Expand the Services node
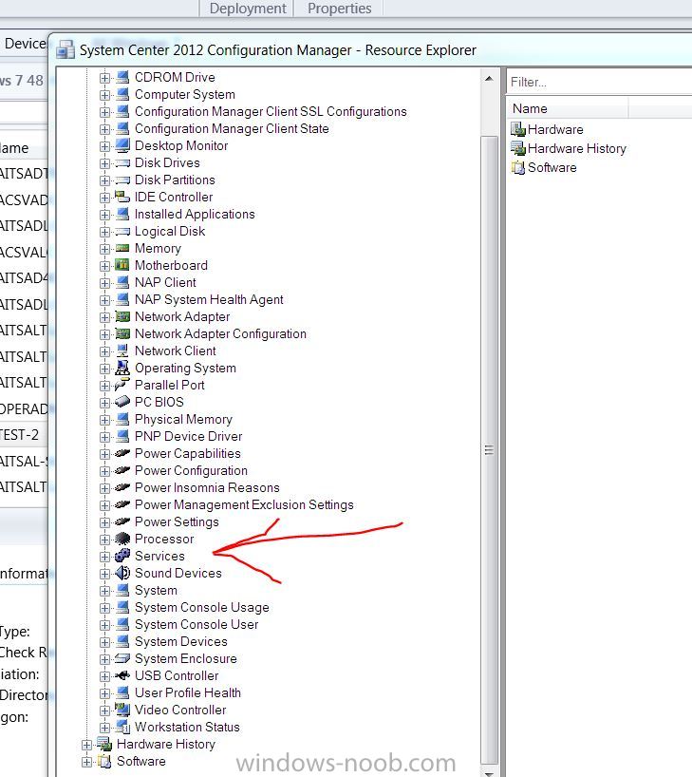 pyautogui.click(x=104, y=557)
